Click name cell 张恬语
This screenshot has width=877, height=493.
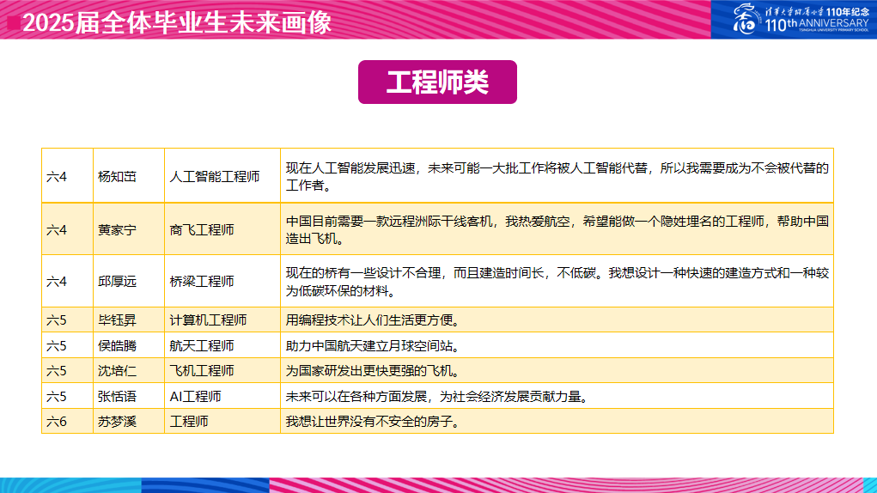[x=129, y=396]
